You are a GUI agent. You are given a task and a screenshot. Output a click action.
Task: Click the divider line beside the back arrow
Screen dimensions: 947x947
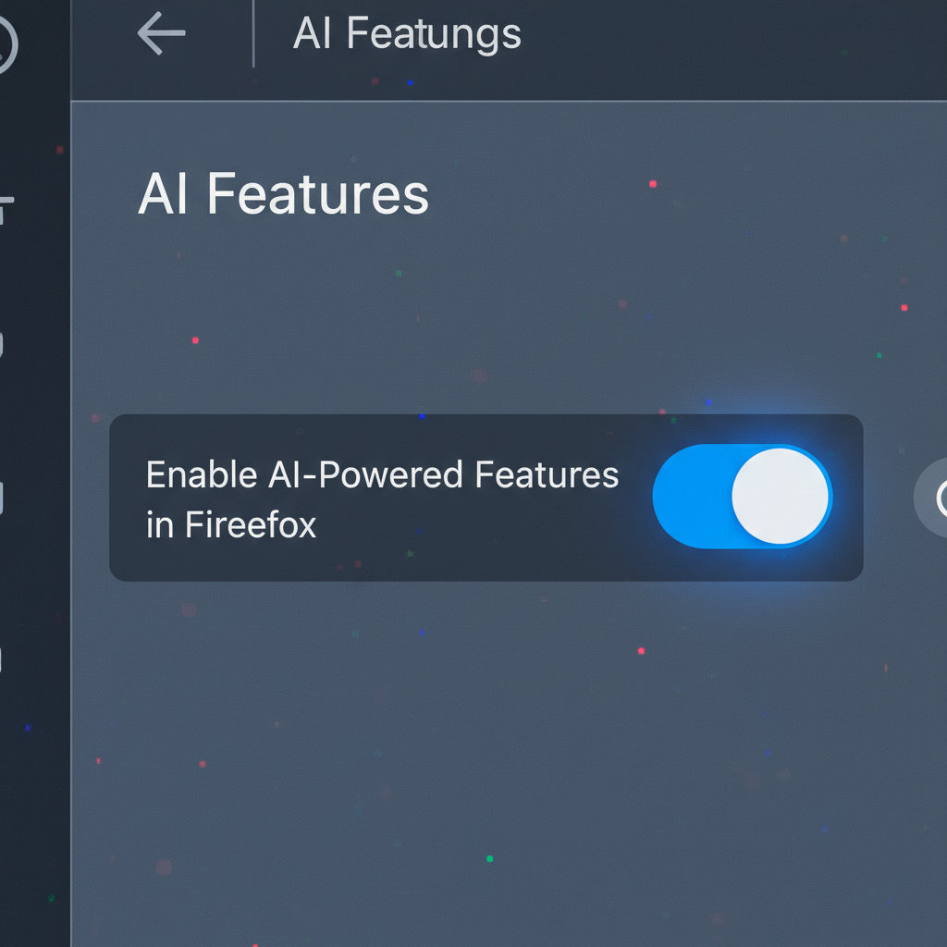coord(252,35)
